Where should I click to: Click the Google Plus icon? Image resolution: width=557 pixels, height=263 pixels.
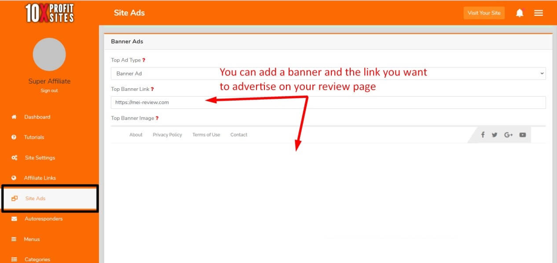click(509, 135)
